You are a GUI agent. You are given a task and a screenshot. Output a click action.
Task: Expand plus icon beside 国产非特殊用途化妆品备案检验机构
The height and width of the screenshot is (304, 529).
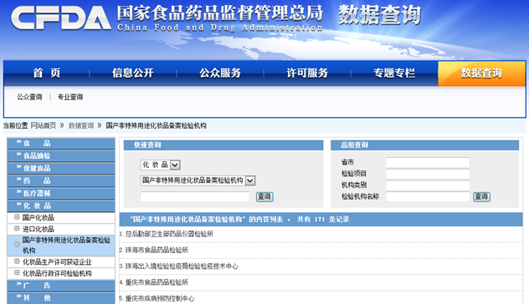pyautogui.click(x=17, y=245)
